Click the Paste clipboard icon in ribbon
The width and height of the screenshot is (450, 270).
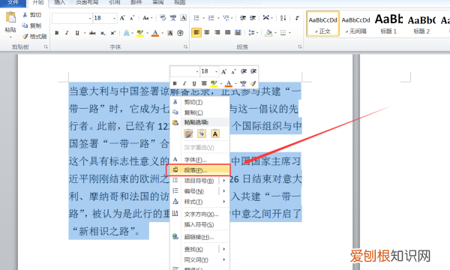coord(11,17)
